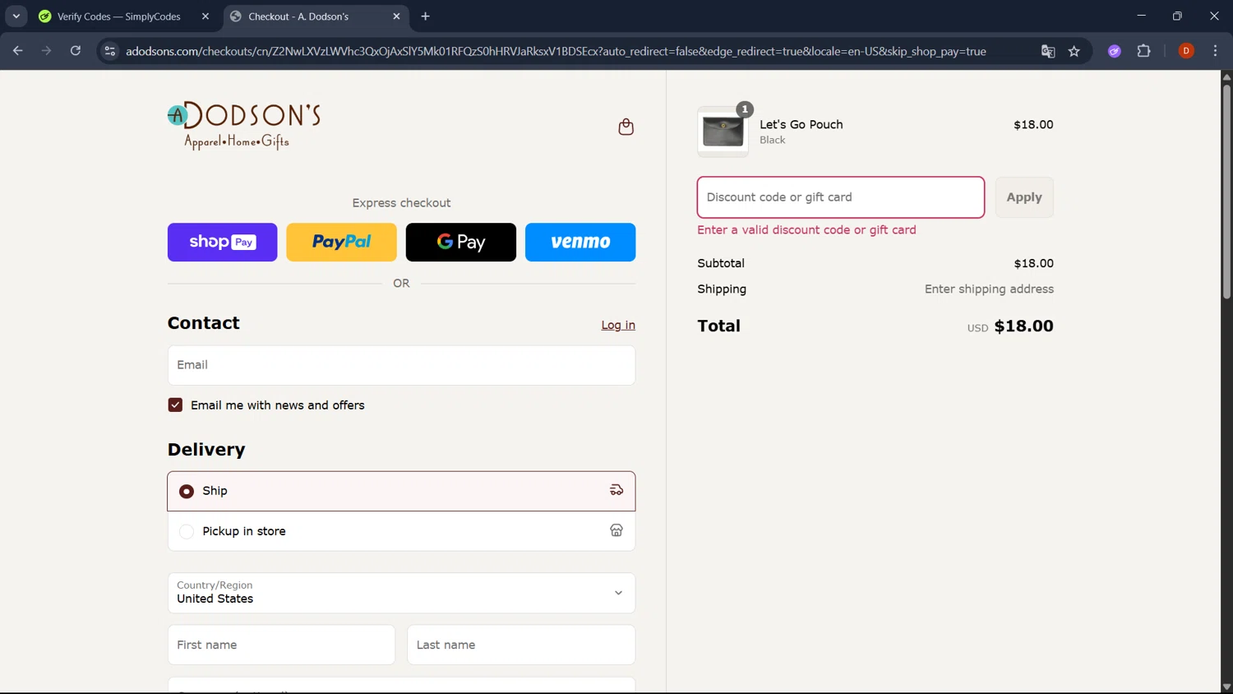Restore down the browser window
Screen dimensions: 1233x694
point(1177,16)
